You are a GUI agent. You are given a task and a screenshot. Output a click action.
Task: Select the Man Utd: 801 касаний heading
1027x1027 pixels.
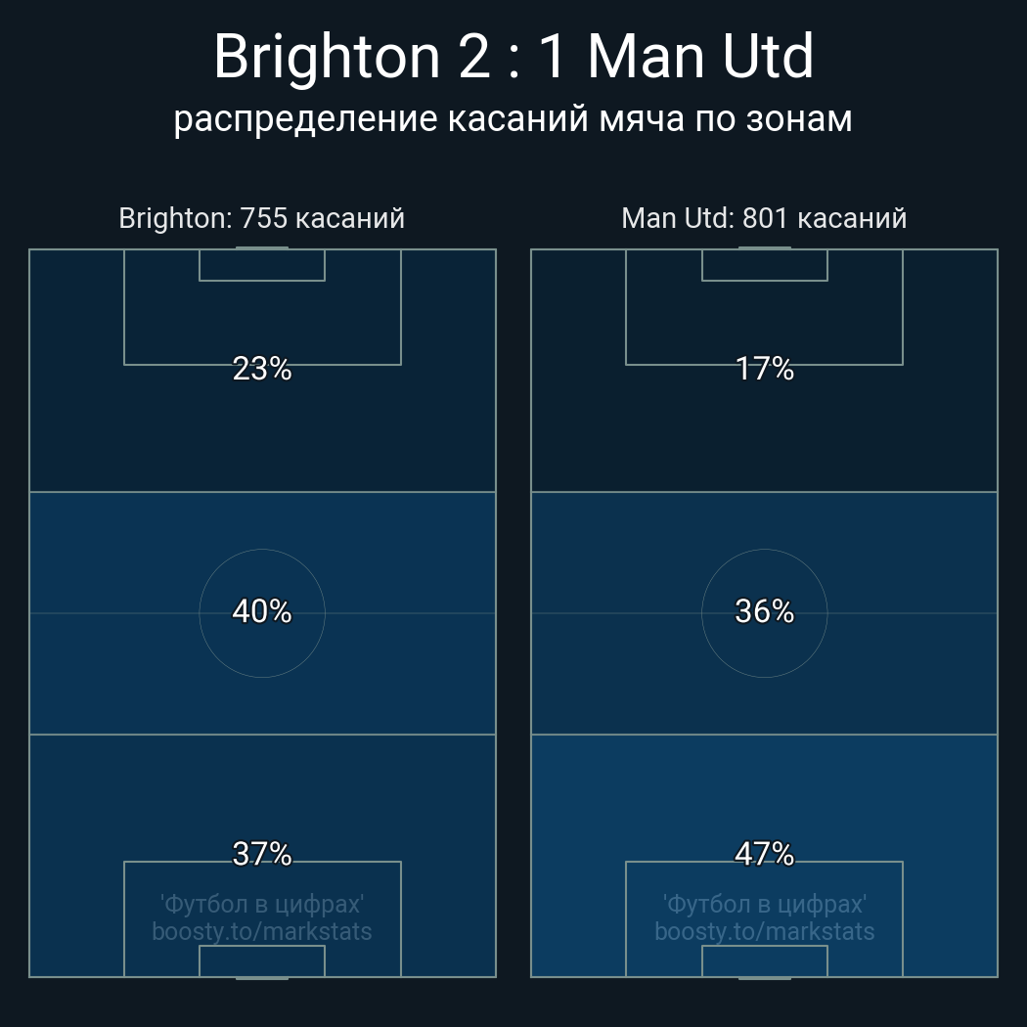coord(764,218)
